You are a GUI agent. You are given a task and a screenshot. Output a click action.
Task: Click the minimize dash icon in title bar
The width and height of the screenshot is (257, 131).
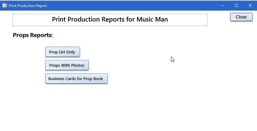[x=222, y=6]
